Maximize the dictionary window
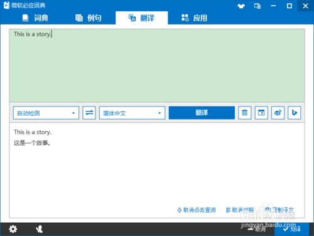Screen dimensions: 314x236 290,6
